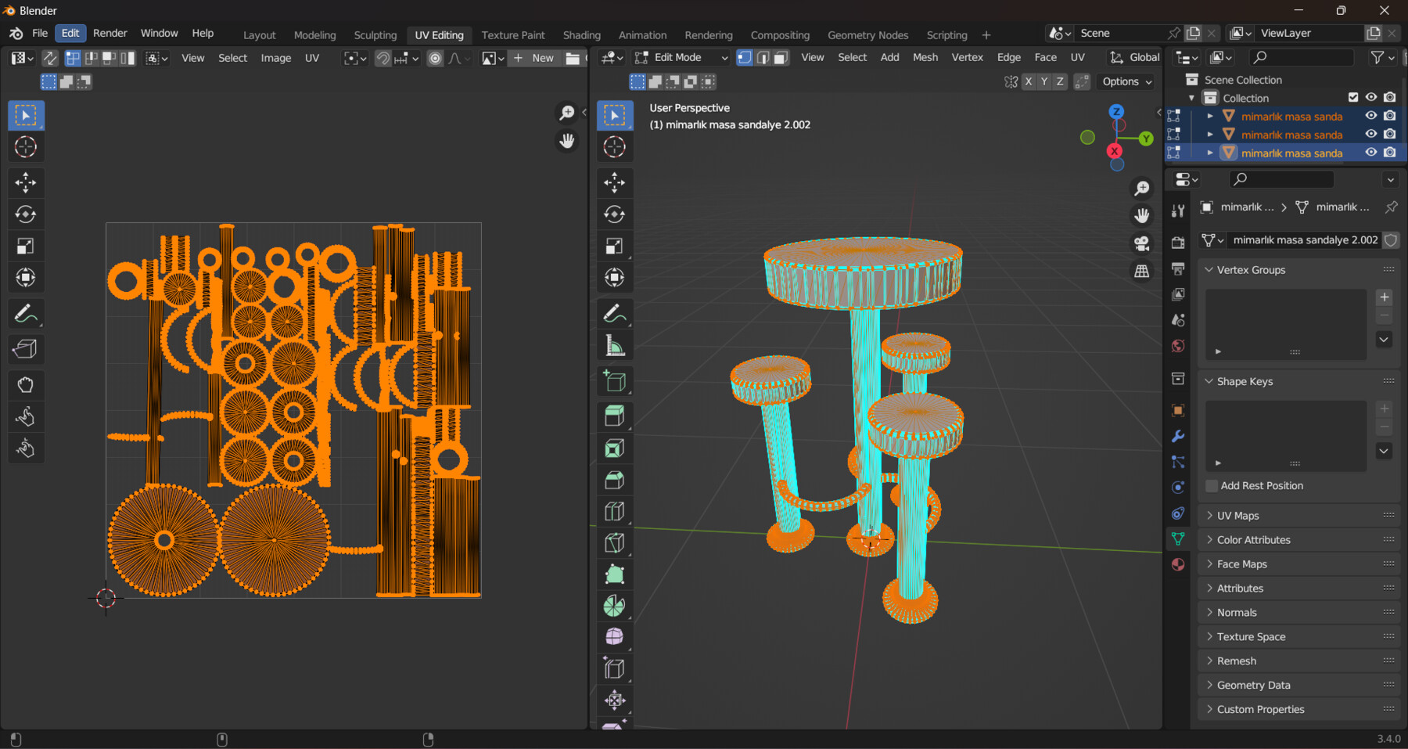Image resolution: width=1408 pixels, height=749 pixels.
Task: Click the plus button to add a vertex group
Action: point(1384,297)
